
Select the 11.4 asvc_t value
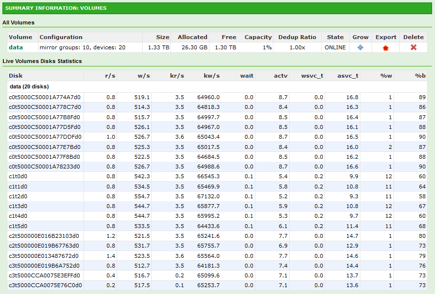click(352, 226)
